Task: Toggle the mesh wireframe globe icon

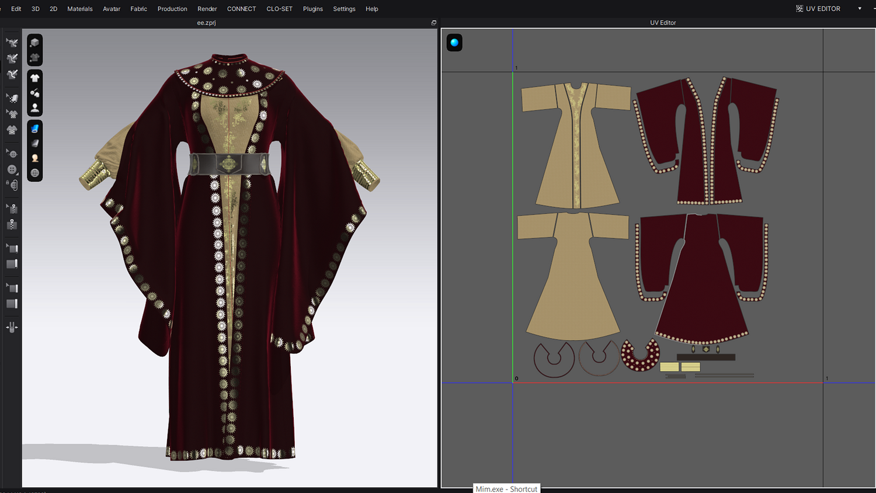Action: 35,173
